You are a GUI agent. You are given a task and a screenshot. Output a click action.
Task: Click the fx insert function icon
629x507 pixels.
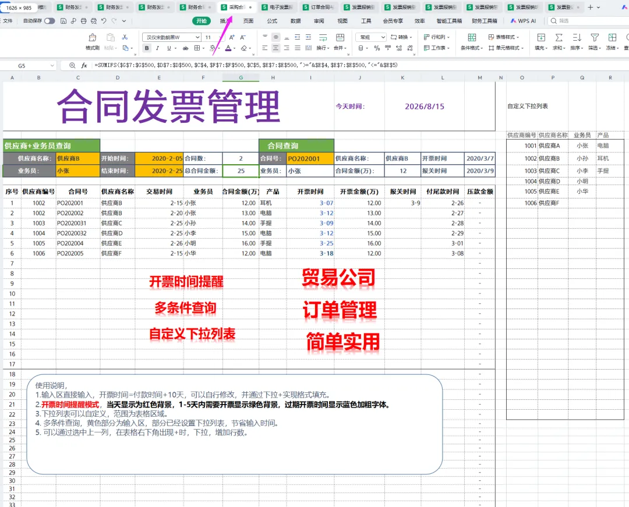point(84,65)
